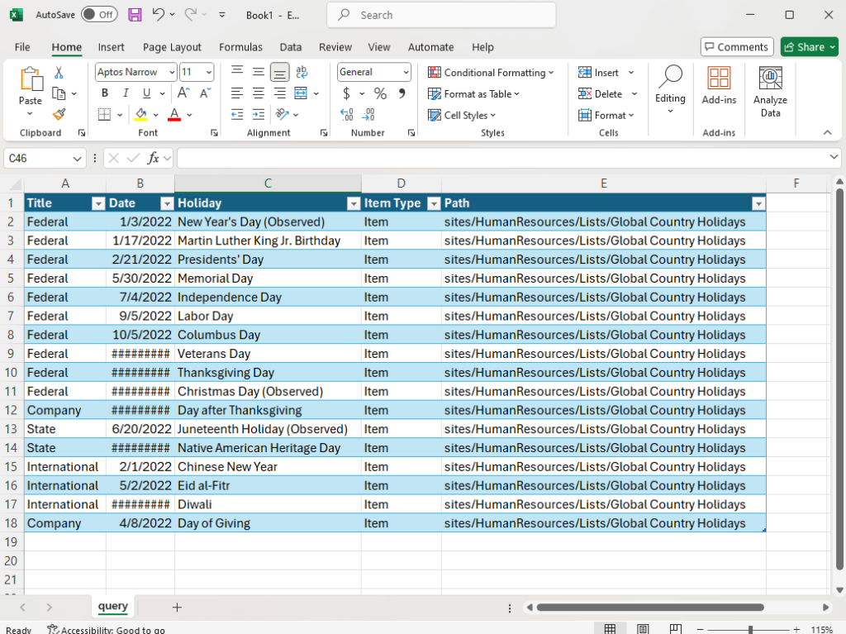Switch to the Data tab
Image resolution: width=846 pixels, height=634 pixels.
(290, 47)
